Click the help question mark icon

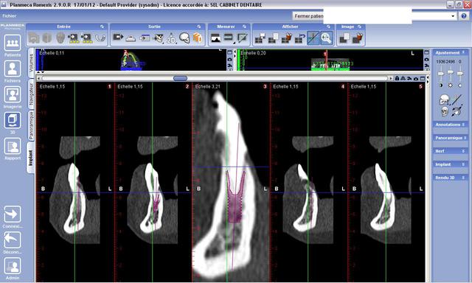464,16
